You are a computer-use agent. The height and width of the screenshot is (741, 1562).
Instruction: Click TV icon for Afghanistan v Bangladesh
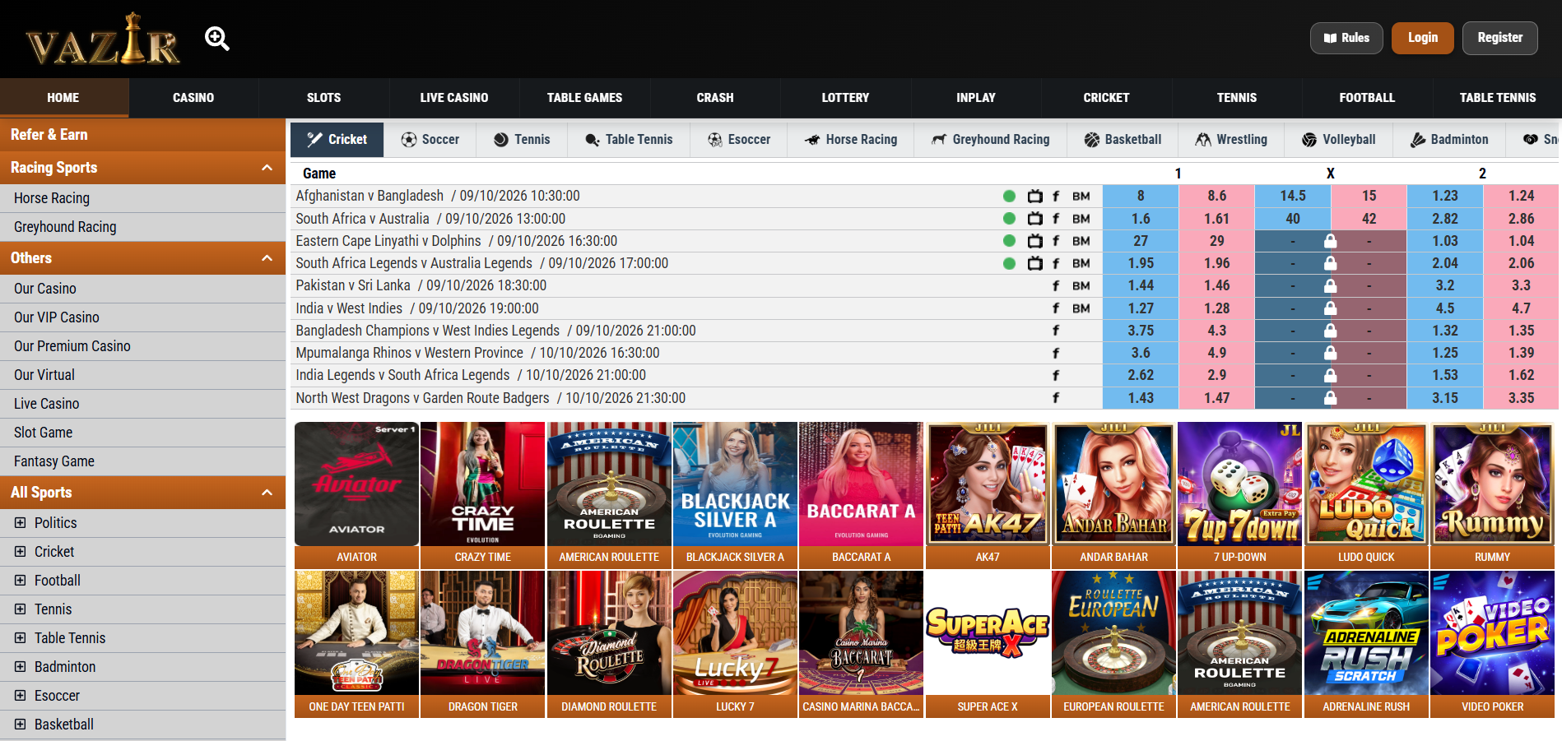pos(1034,197)
